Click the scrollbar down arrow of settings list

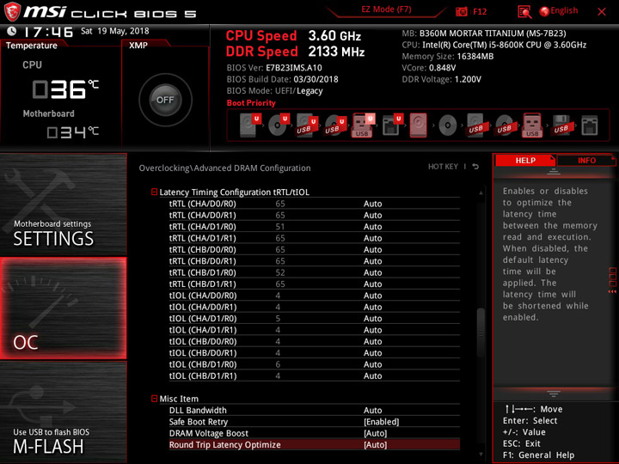coord(481,455)
